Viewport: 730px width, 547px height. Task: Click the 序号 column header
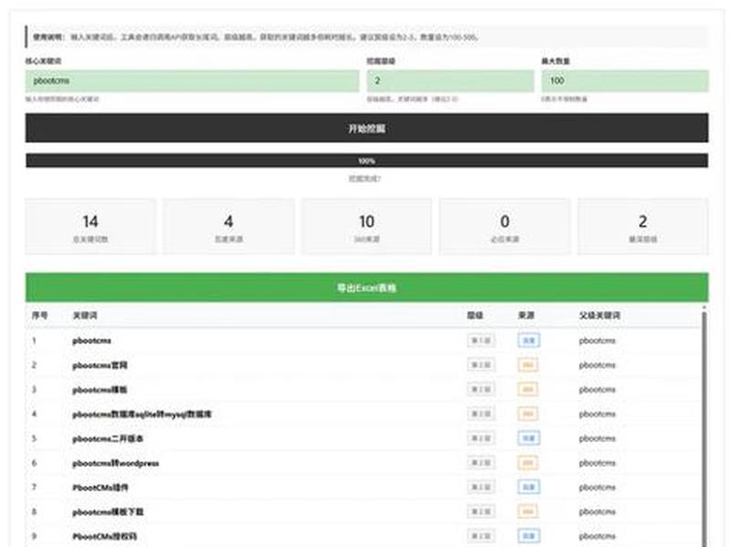39,315
